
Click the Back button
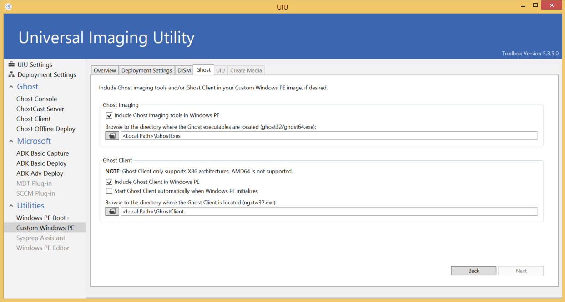click(474, 271)
